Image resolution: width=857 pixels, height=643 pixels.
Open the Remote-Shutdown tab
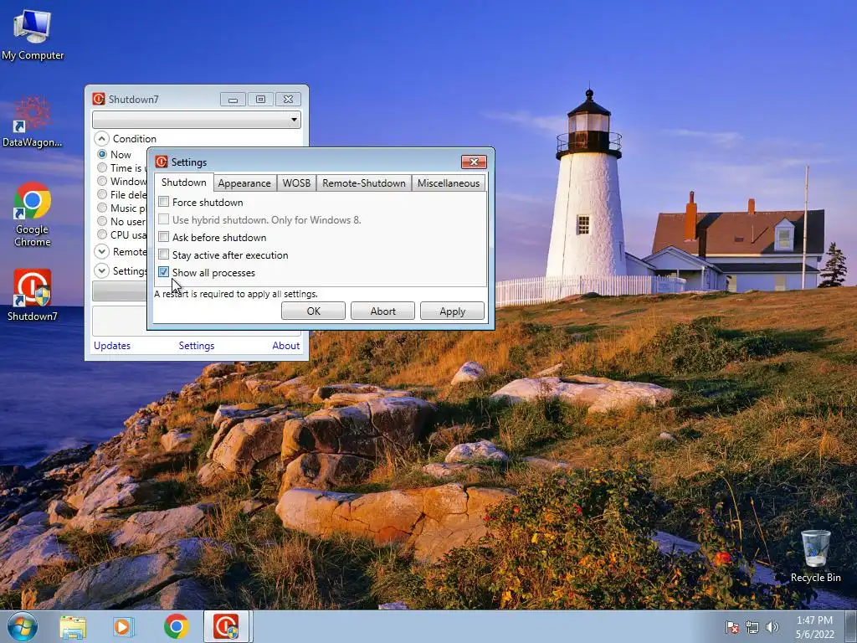coord(364,183)
